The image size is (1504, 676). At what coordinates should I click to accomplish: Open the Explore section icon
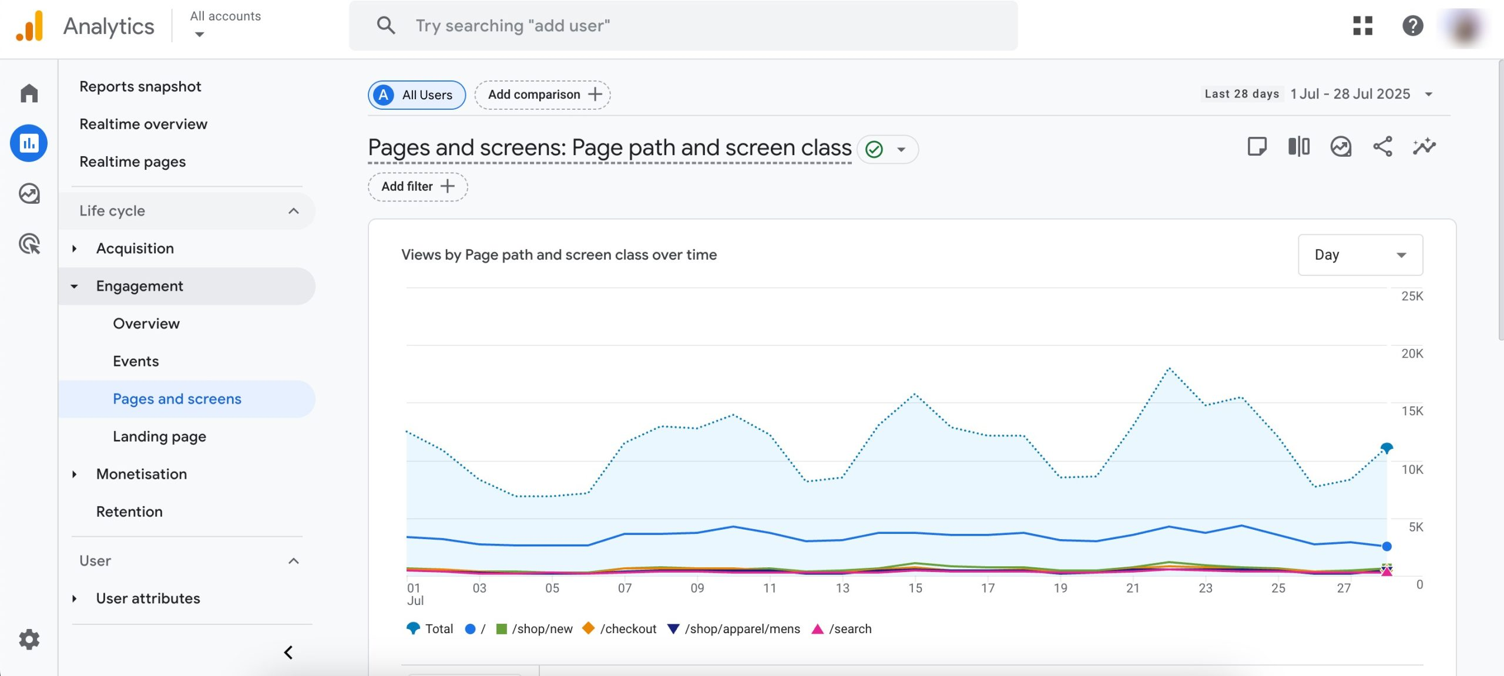click(x=29, y=194)
